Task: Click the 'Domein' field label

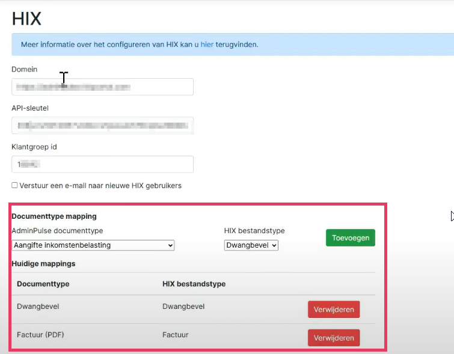Action: click(x=25, y=70)
